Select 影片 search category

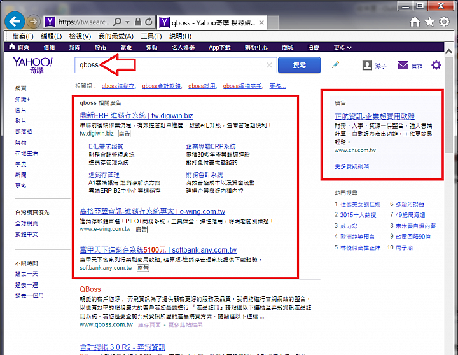pyautogui.click(x=21, y=121)
